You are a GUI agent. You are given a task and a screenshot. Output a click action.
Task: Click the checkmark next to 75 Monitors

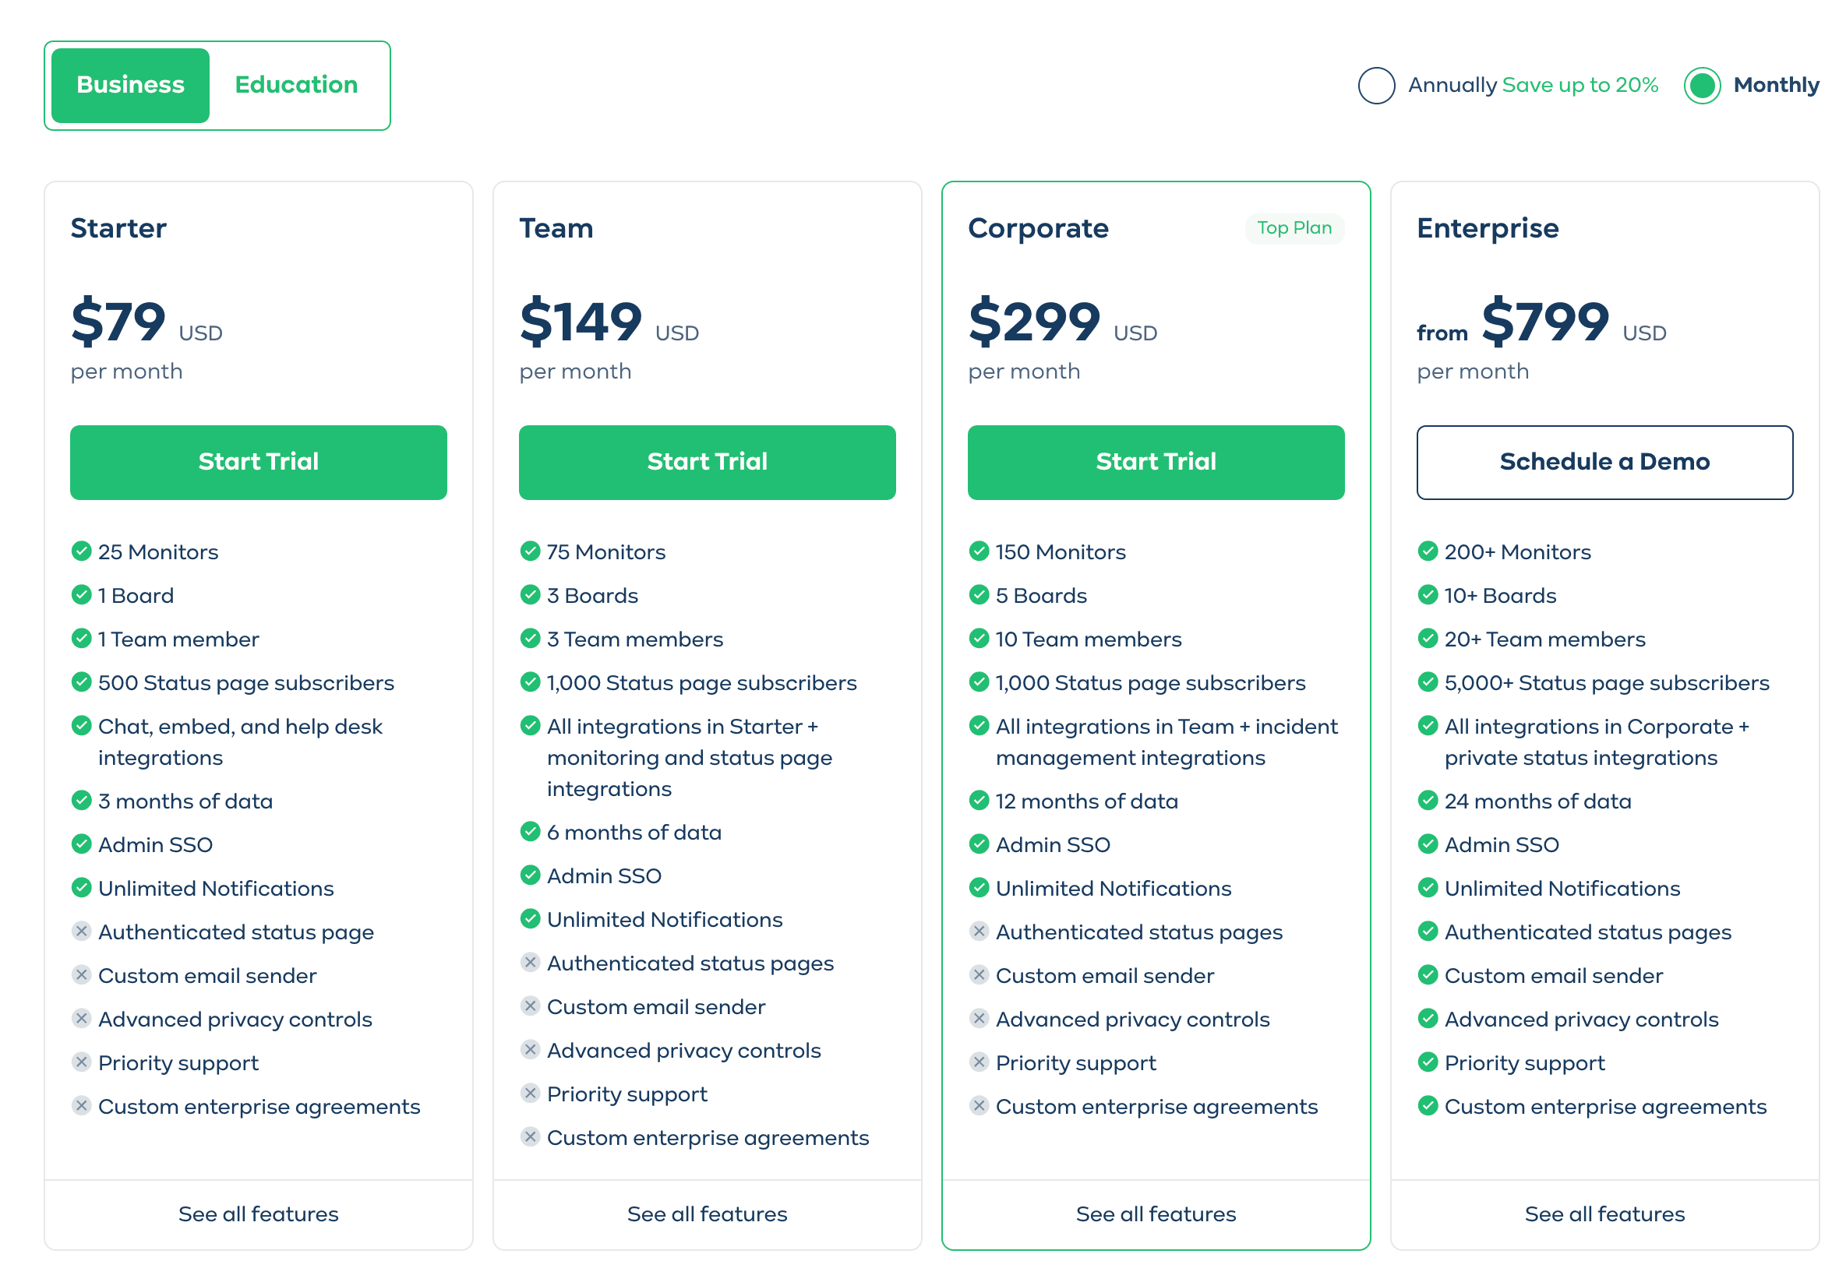click(x=530, y=551)
